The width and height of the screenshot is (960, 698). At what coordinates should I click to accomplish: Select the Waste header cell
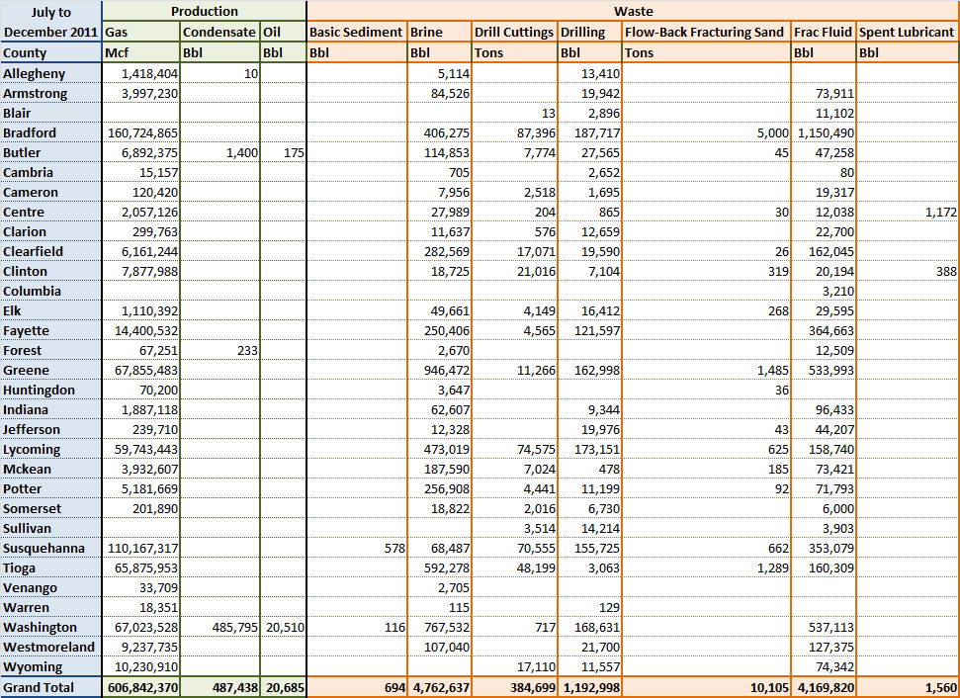tap(633, 11)
